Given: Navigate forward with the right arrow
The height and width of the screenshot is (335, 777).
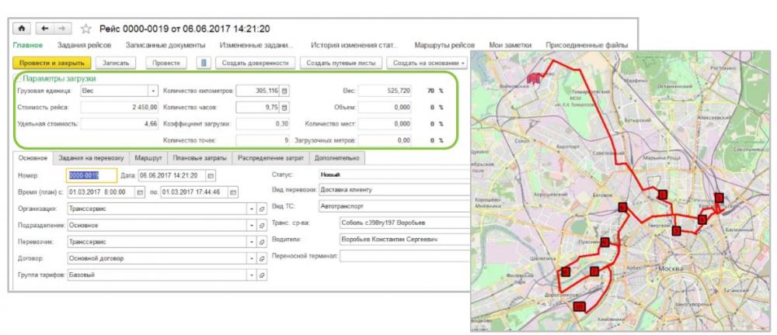Looking at the screenshot, I should (x=62, y=29).
